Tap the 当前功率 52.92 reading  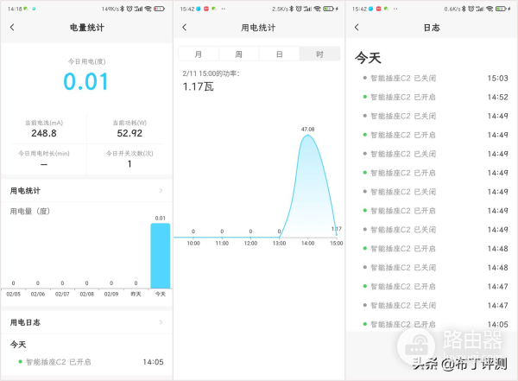point(129,133)
